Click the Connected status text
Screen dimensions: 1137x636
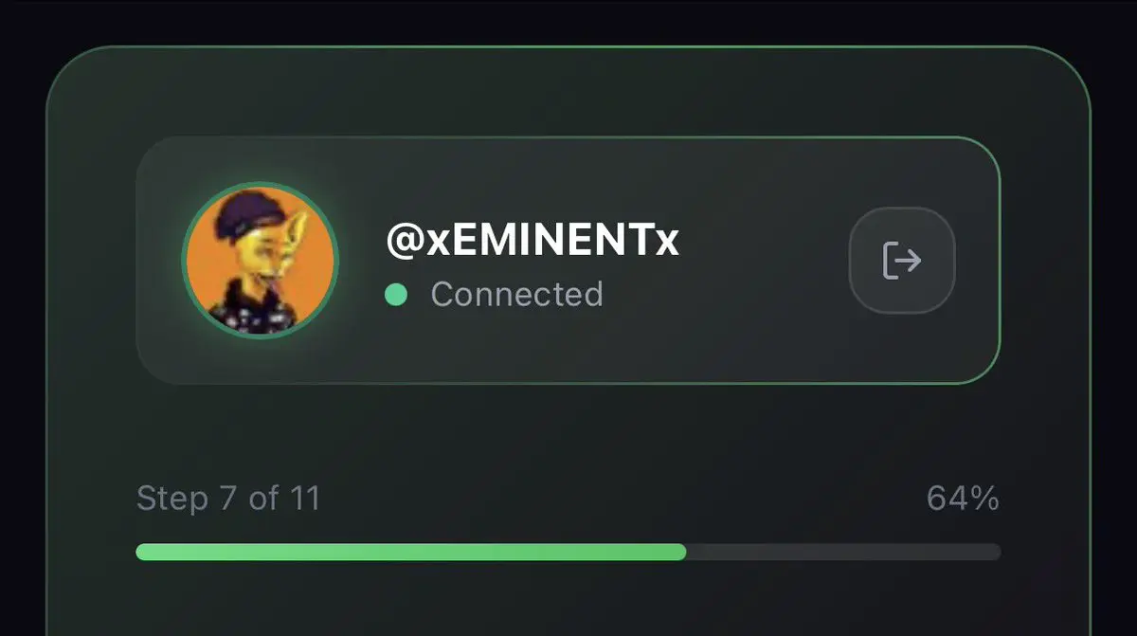[516, 295]
